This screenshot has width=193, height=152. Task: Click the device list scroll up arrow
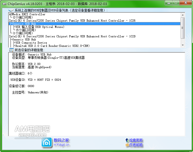(183, 15)
